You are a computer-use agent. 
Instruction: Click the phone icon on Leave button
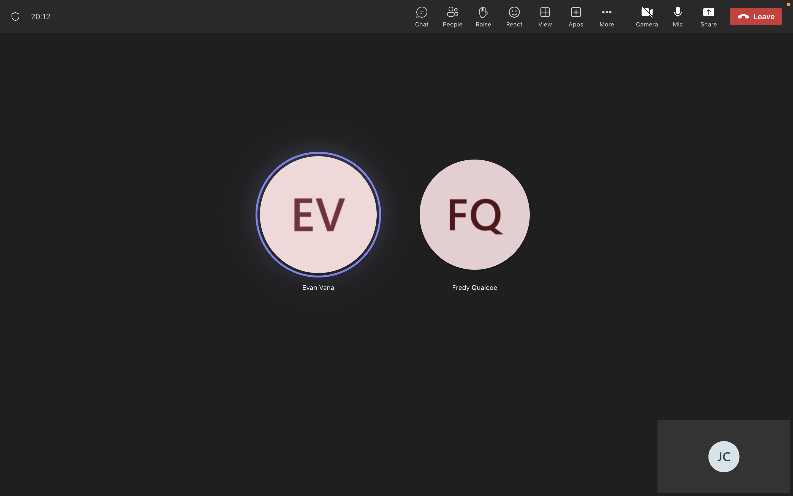pyautogui.click(x=743, y=17)
